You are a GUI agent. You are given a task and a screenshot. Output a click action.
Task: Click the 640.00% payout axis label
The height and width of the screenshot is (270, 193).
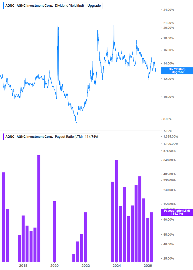[x=169, y=160]
